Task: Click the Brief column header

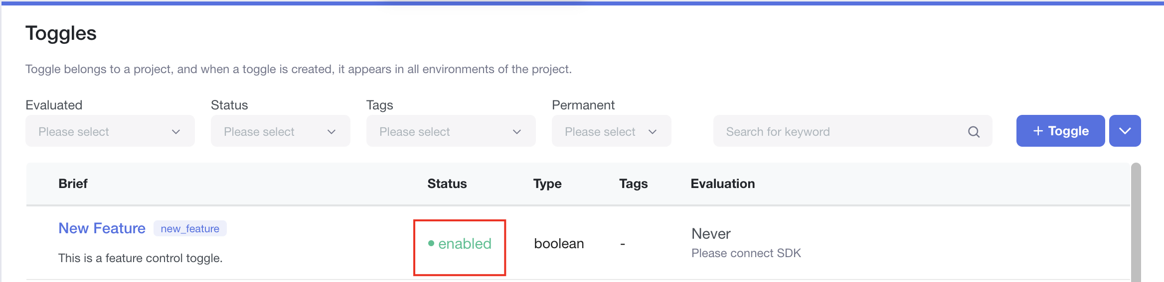Action: click(73, 184)
